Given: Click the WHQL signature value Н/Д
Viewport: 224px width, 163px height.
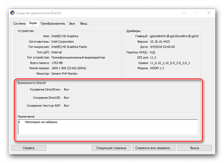Looking at the screenshot, I should [153, 53].
